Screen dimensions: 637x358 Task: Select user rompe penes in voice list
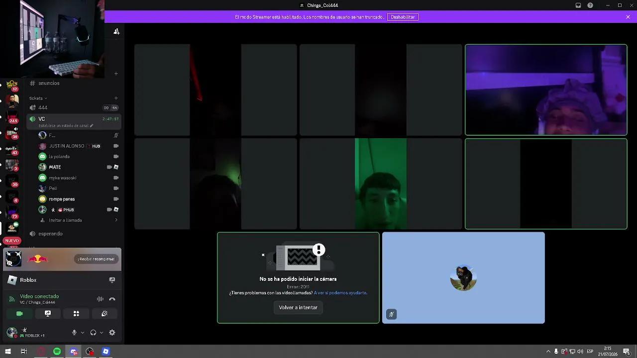click(79, 199)
